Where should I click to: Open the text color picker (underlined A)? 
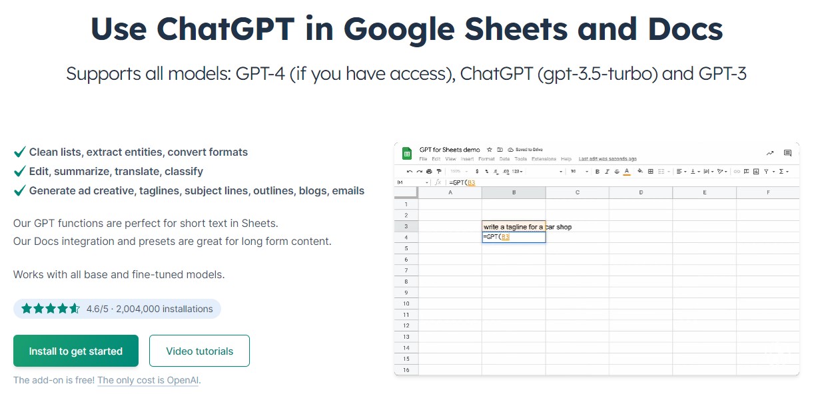(x=627, y=172)
